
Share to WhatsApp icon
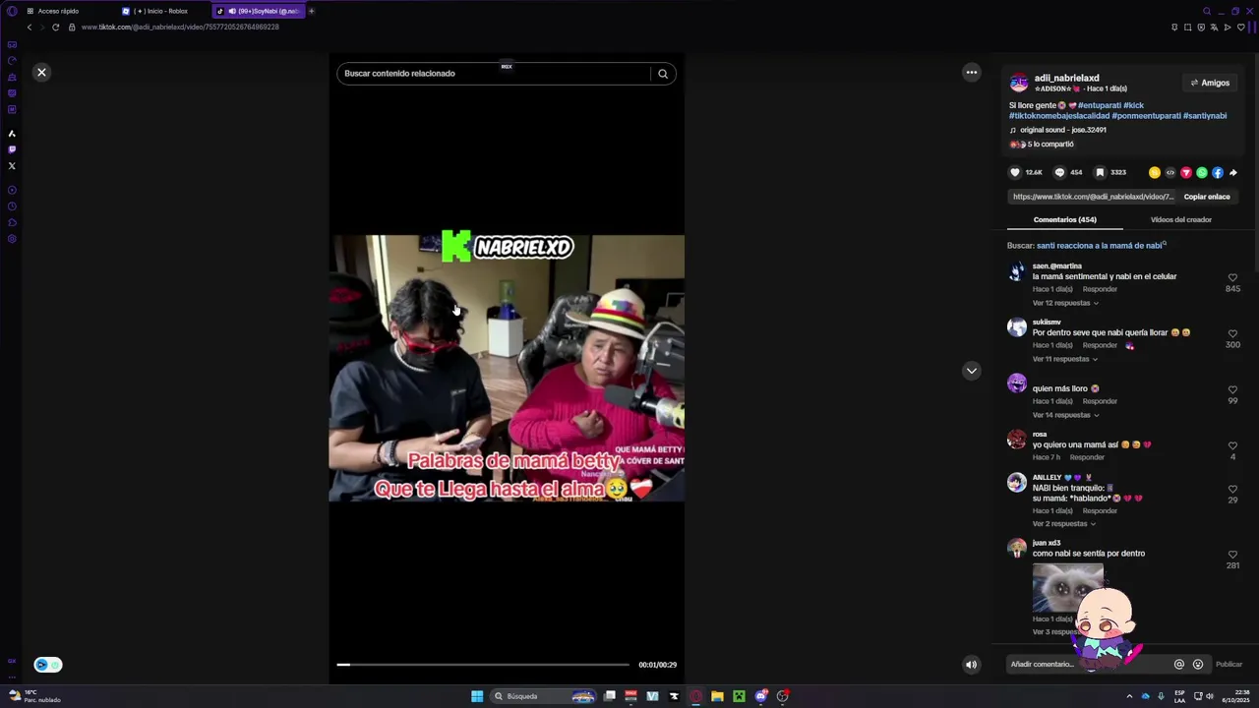pyautogui.click(x=1202, y=172)
